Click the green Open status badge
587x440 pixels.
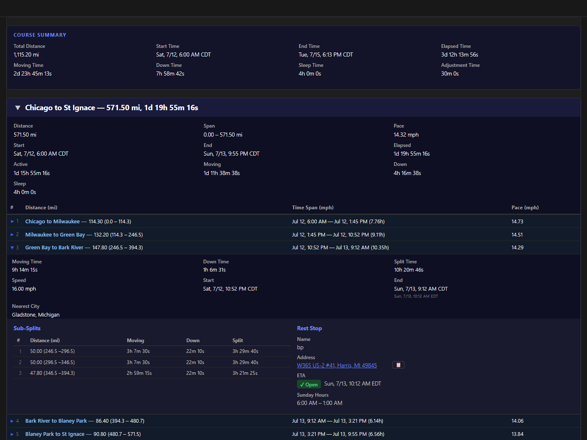(309, 384)
